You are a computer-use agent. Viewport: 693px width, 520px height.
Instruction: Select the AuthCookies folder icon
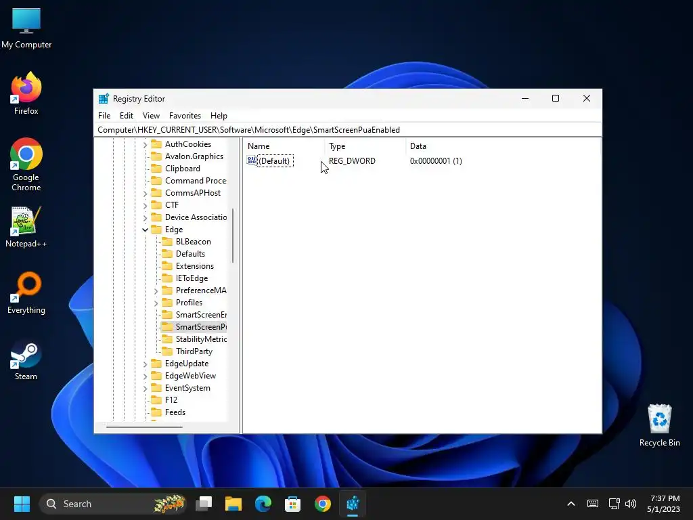pyautogui.click(x=156, y=144)
